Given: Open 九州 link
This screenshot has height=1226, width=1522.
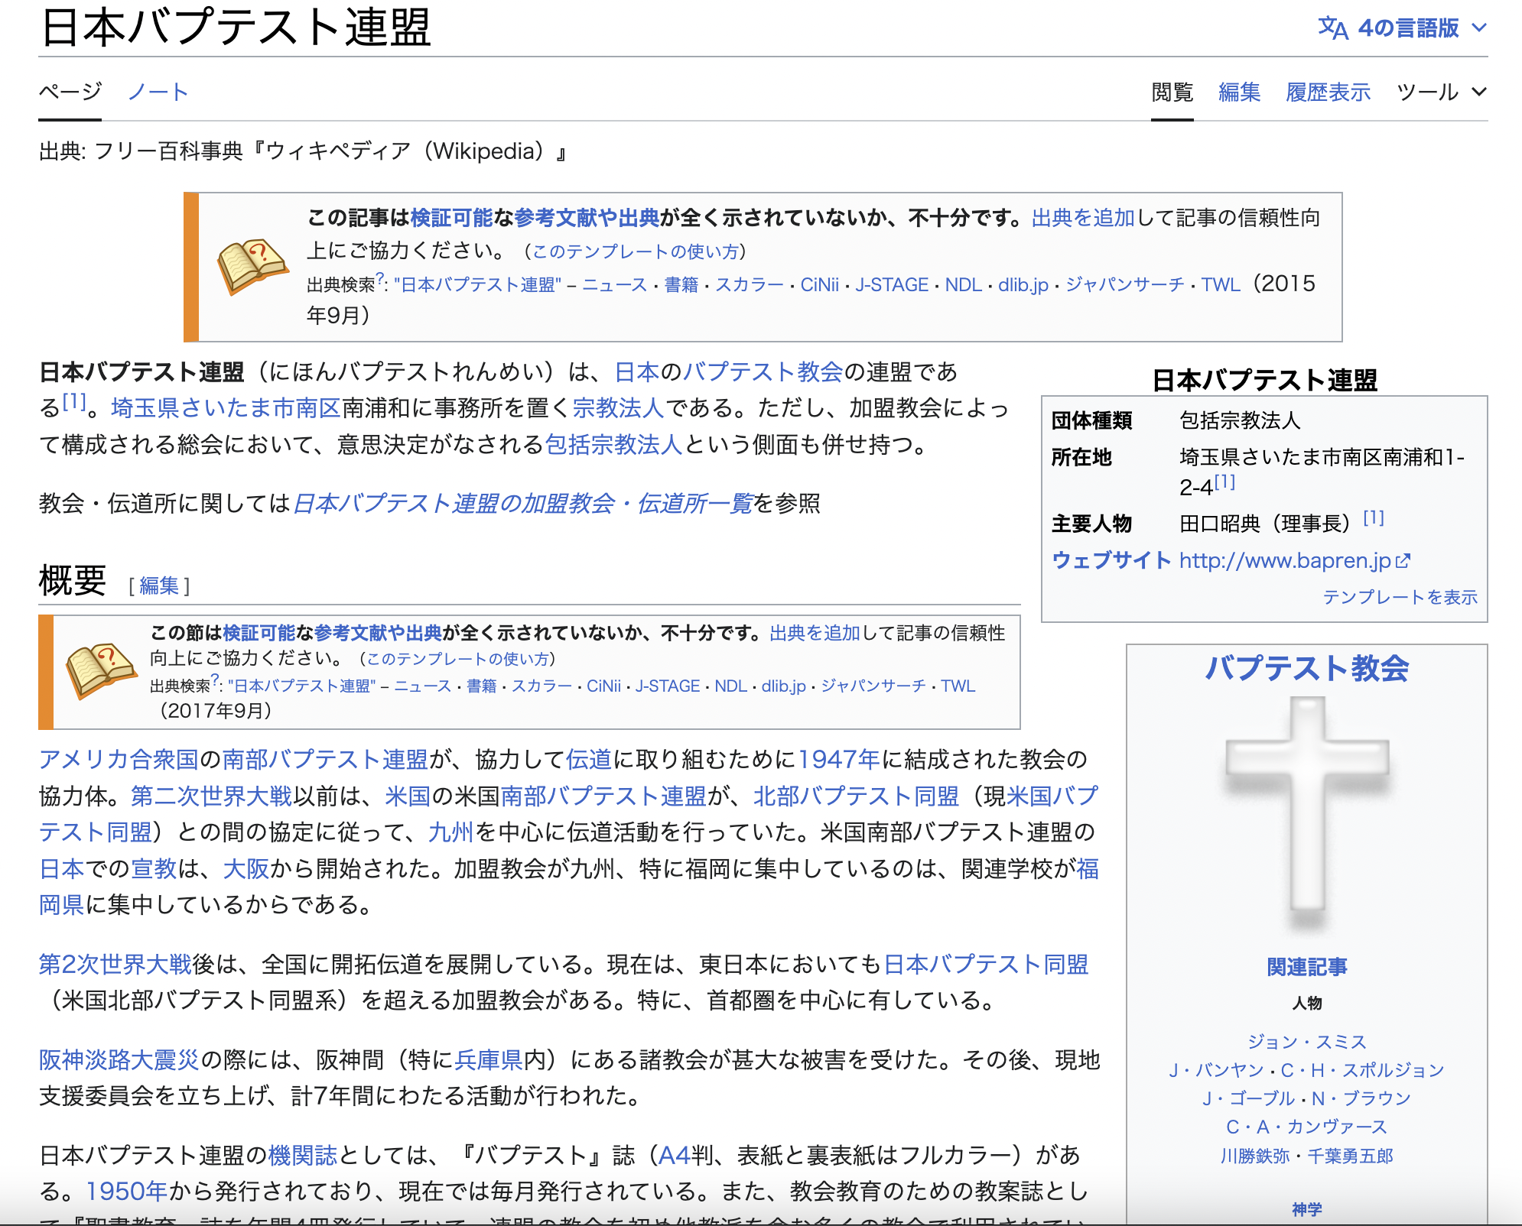Looking at the screenshot, I should (x=451, y=832).
